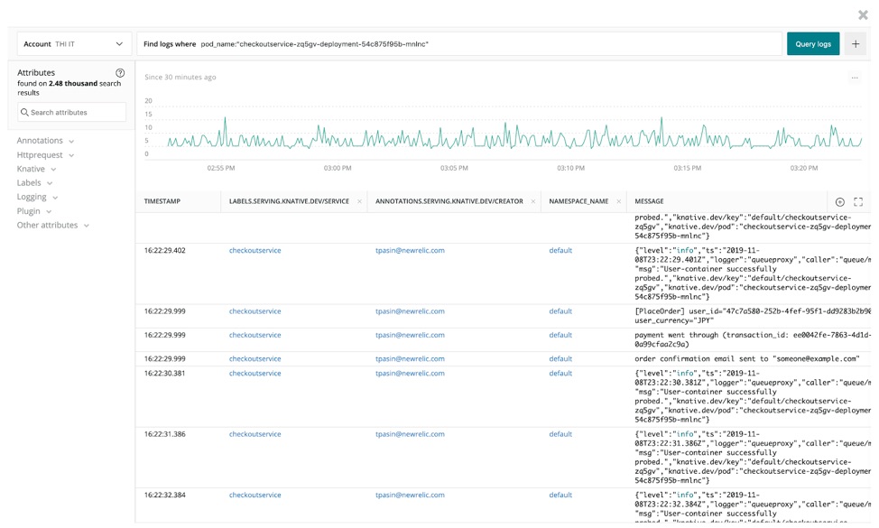
Task: Remove the ANNOTATIONS.SERVING.KNATIVE.DEV/CREATOR column
Action: 533,202
